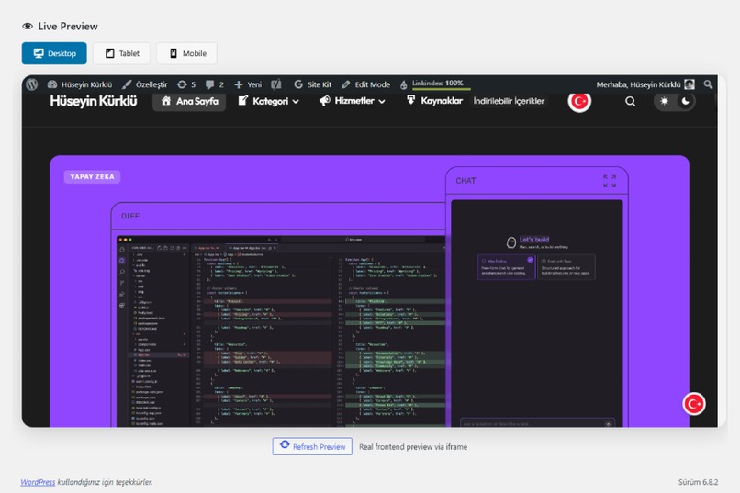
Task: Click the Google G icon for Site Kit
Action: 298,84
